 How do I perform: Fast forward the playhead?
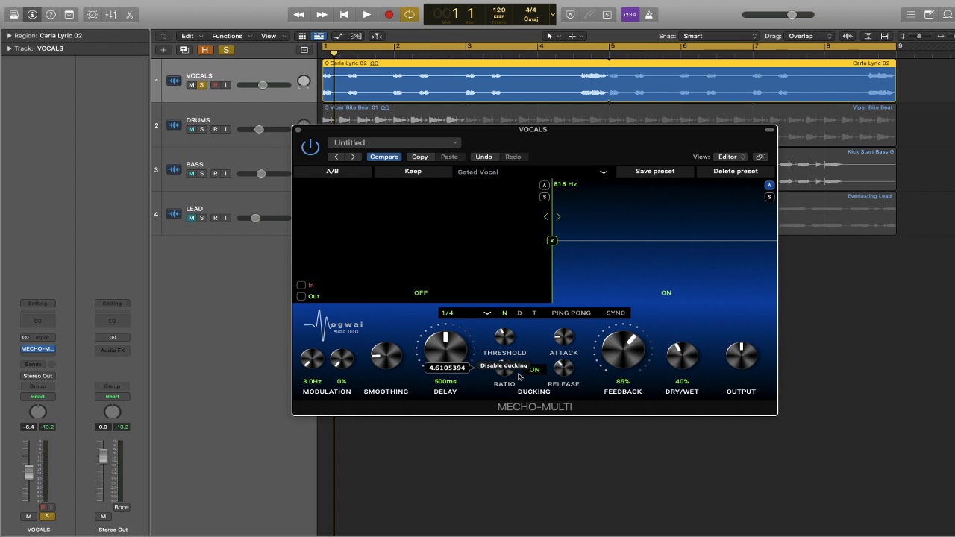tap(322, 15)
